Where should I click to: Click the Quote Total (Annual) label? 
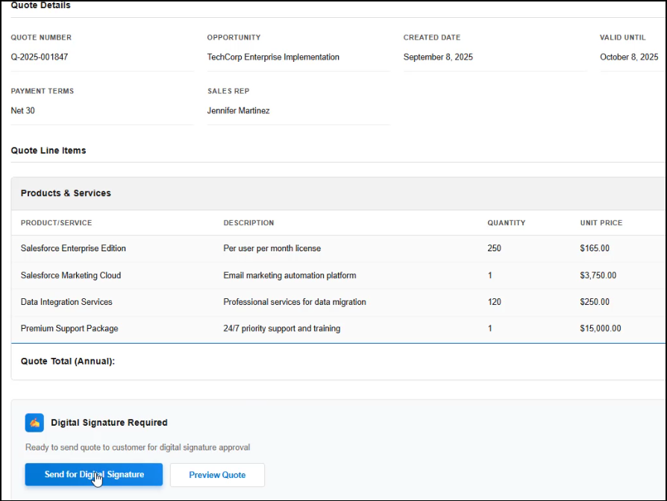click(68, 362)
